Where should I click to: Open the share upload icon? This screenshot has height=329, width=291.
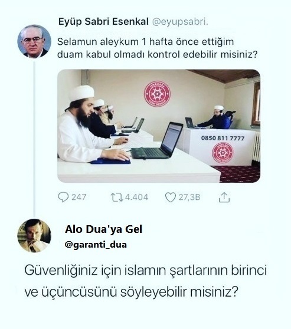[x=224, y=198]
